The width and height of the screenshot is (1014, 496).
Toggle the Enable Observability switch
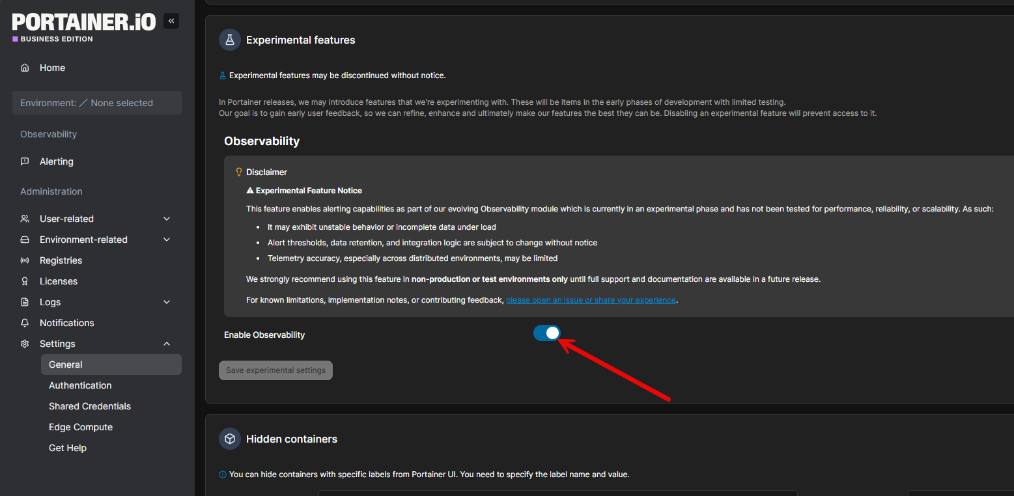point(547,333)
